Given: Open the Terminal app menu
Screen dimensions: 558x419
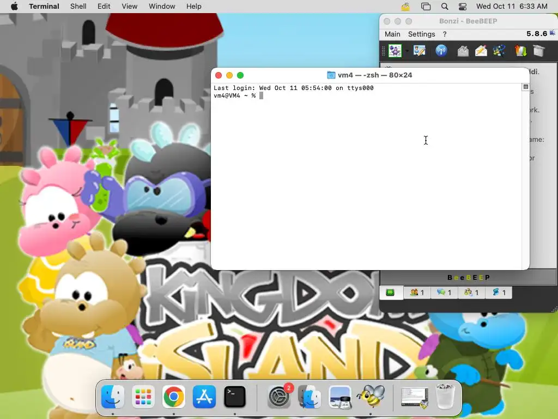Looking at the screenshot, I should tap(44, 7).
